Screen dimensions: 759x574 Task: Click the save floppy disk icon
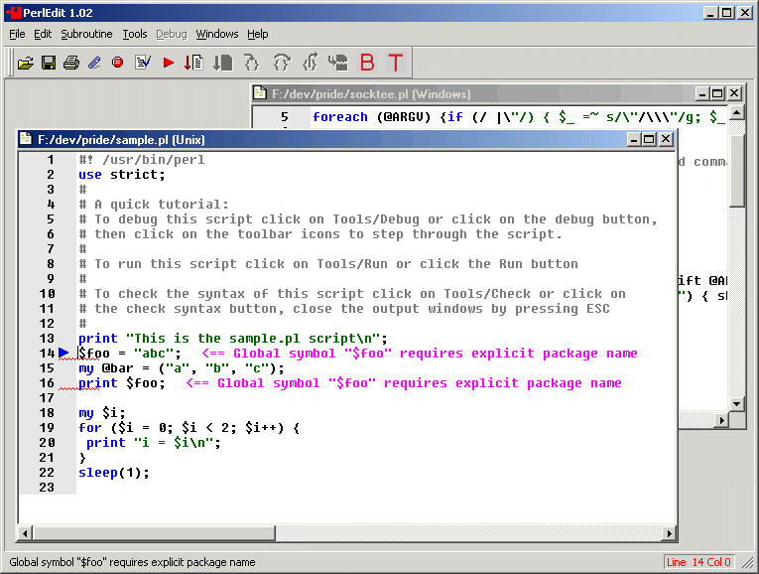pos(48,63)
